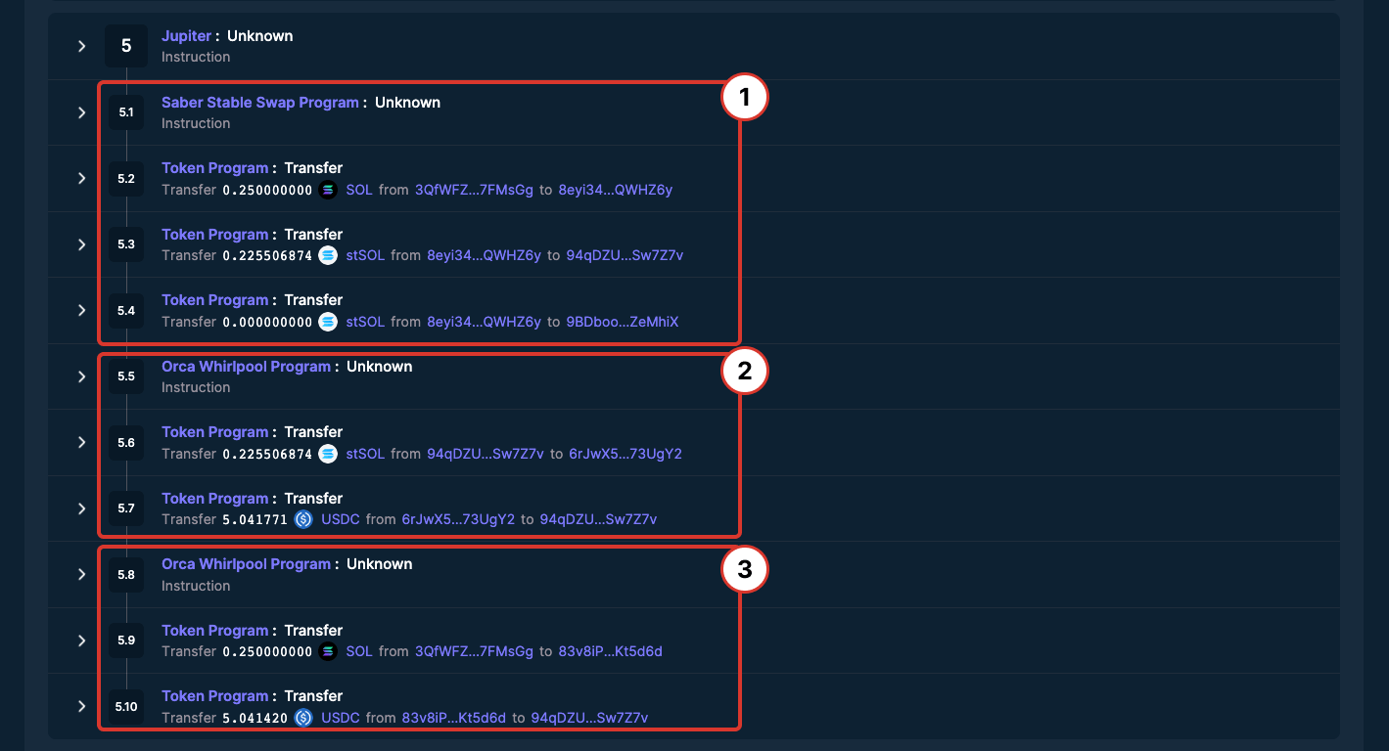Open the Jupiter program link
Image resolution: width=1389 pixels, height=751 pixels.
coord(186,36)
